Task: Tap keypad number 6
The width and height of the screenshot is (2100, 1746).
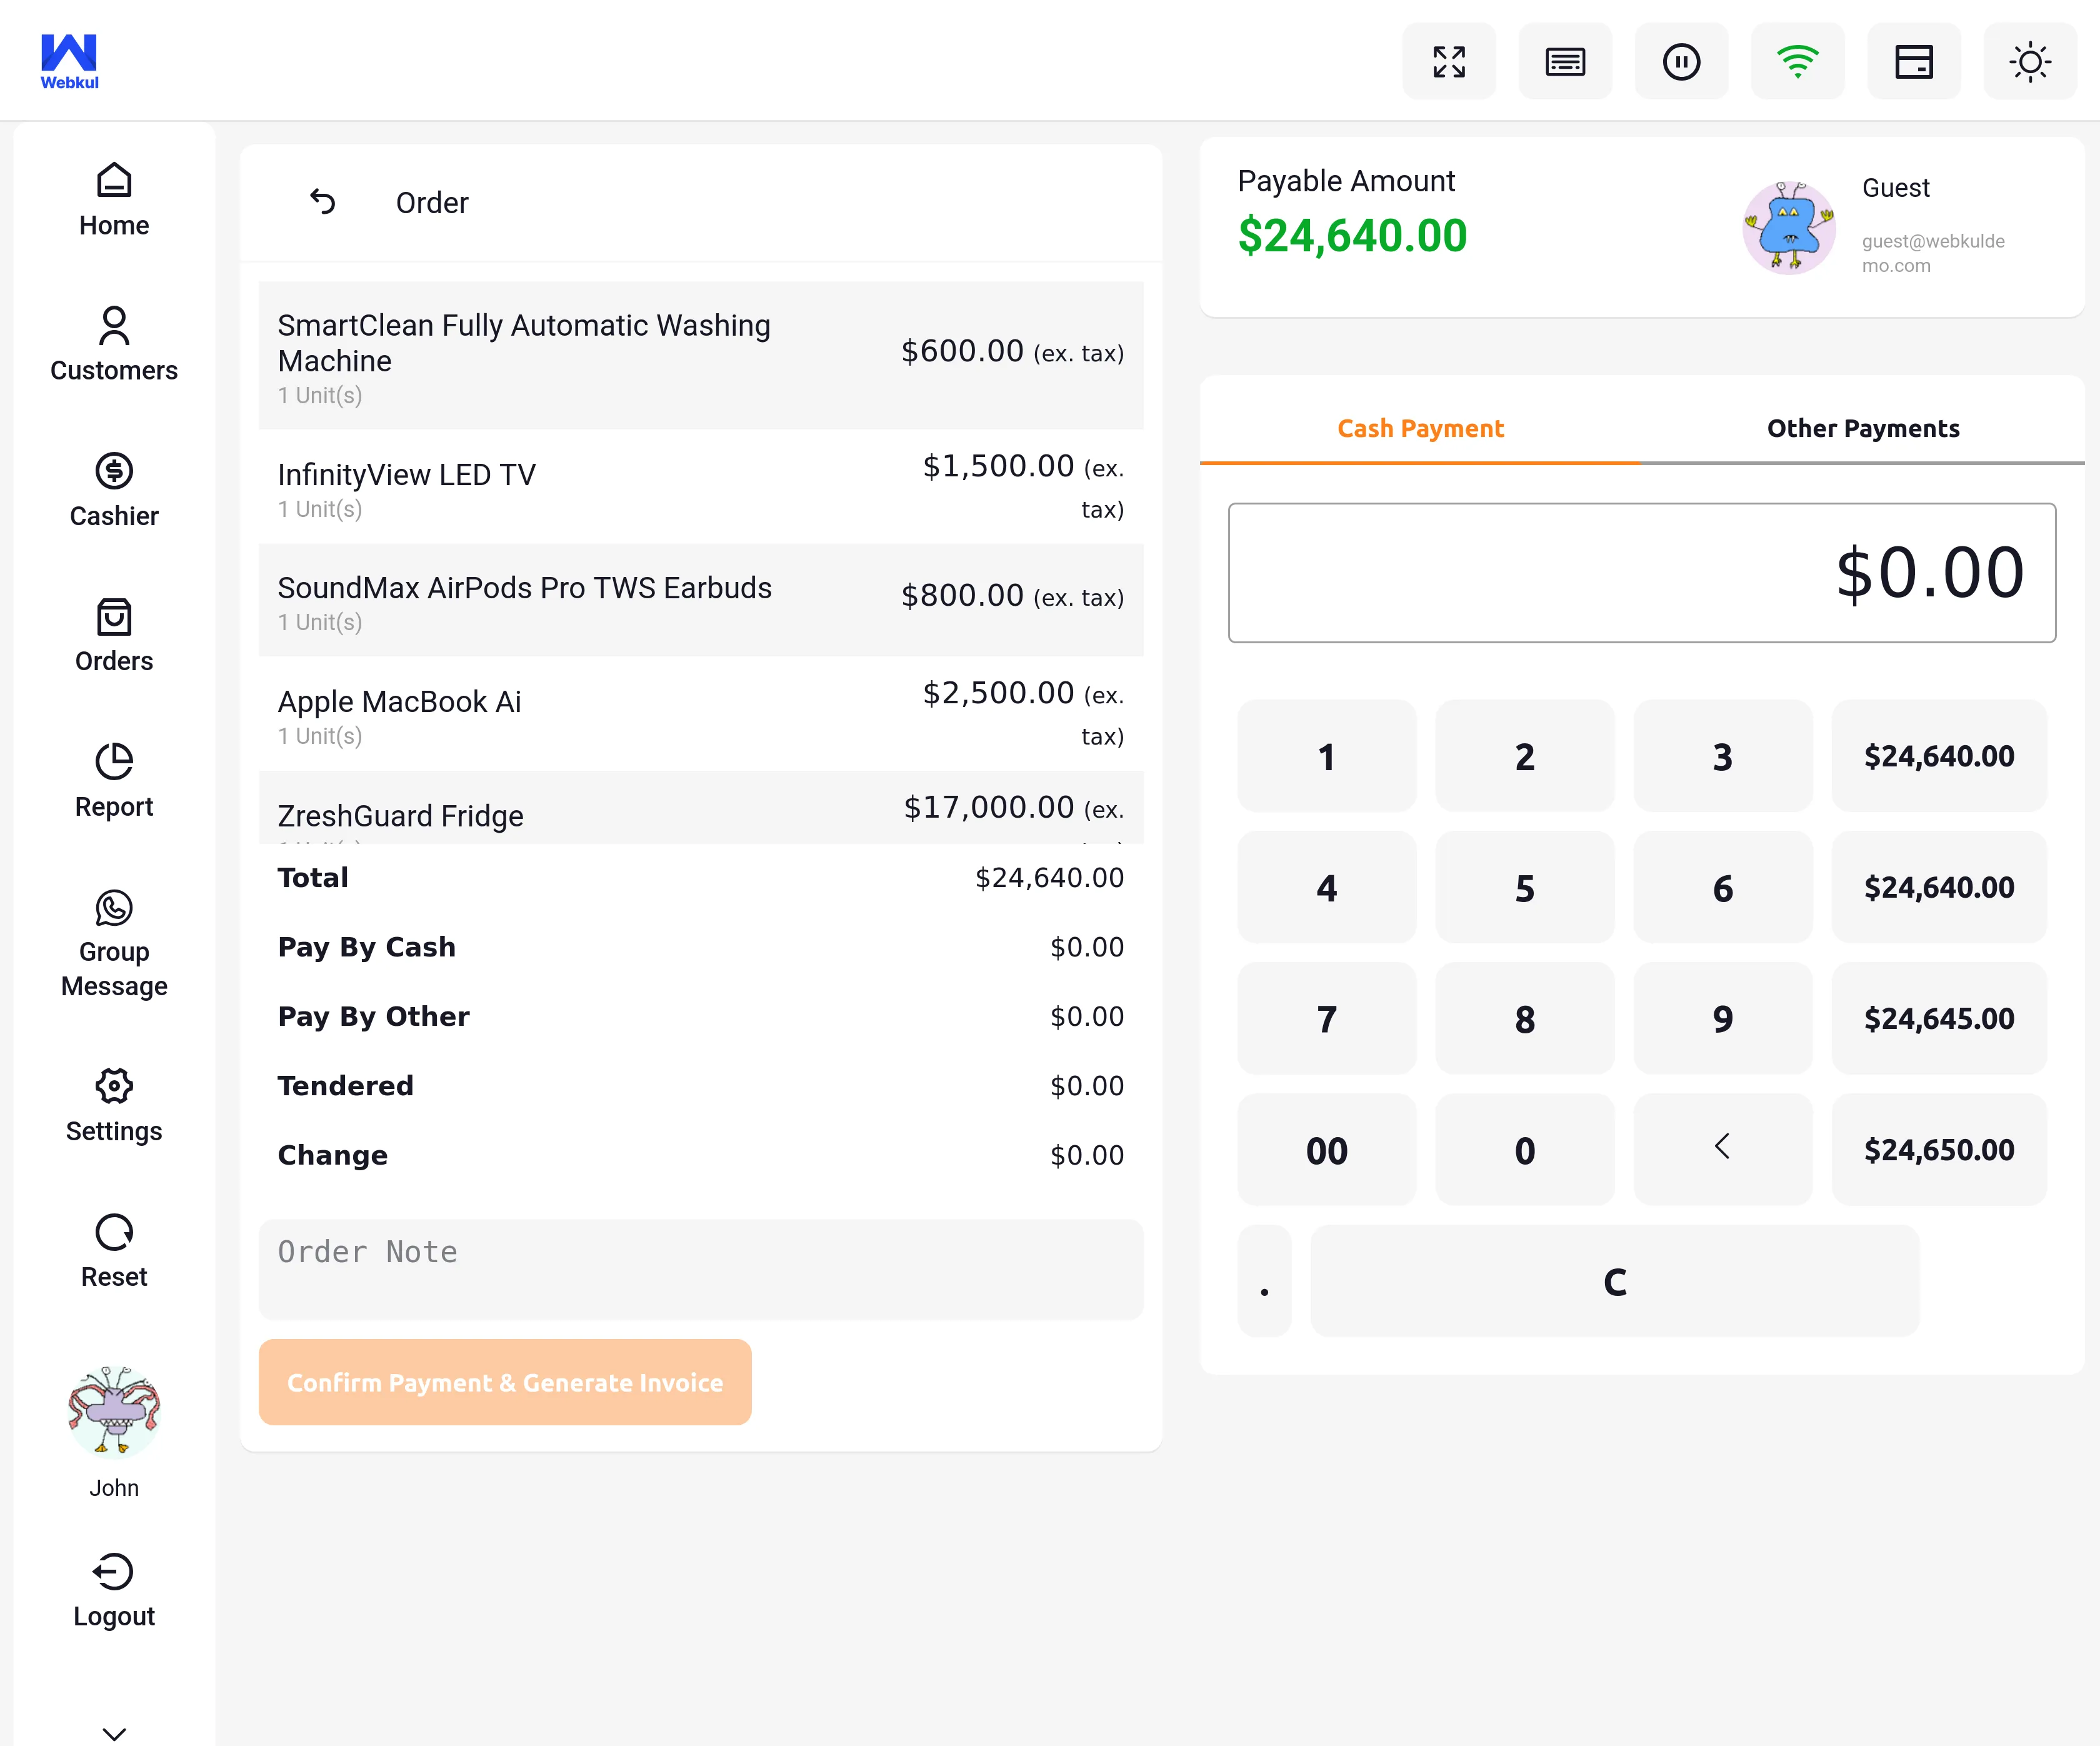Action: click(1723, 887)
